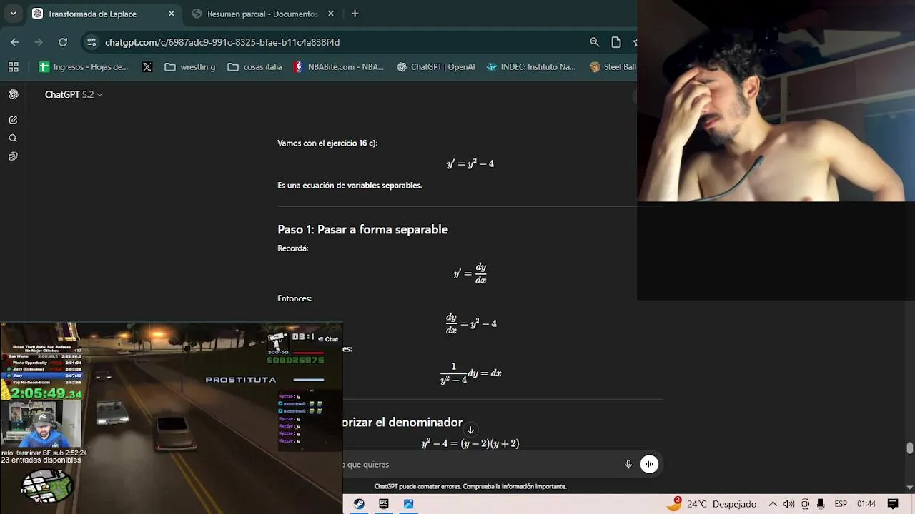Open the ChatGPT 5.2 model selector
Image resolution: width=915 pixels, height=514 pixels.
(x=74, y=94)
